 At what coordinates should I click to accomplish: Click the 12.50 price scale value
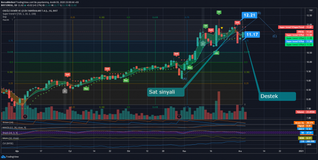[309, 16]
